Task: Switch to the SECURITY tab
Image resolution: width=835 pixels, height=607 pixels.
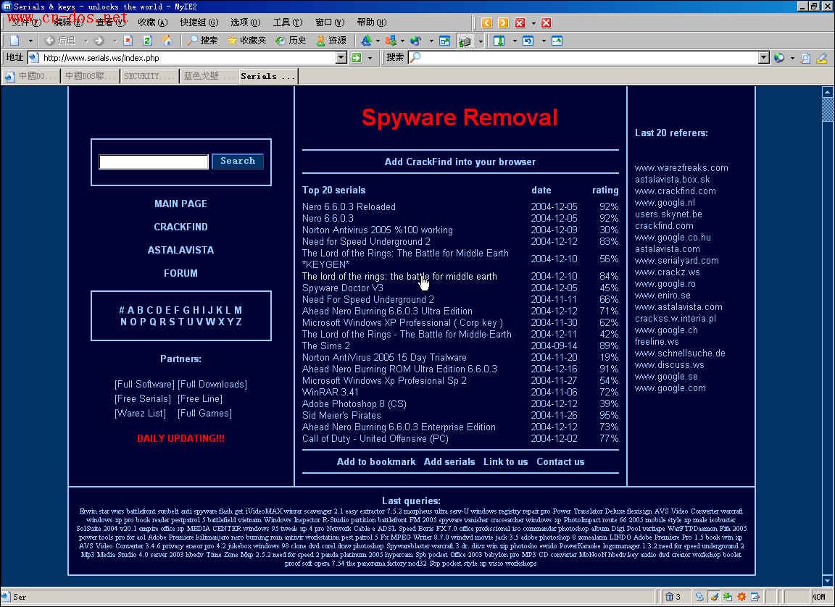Action: pos(149,76)
